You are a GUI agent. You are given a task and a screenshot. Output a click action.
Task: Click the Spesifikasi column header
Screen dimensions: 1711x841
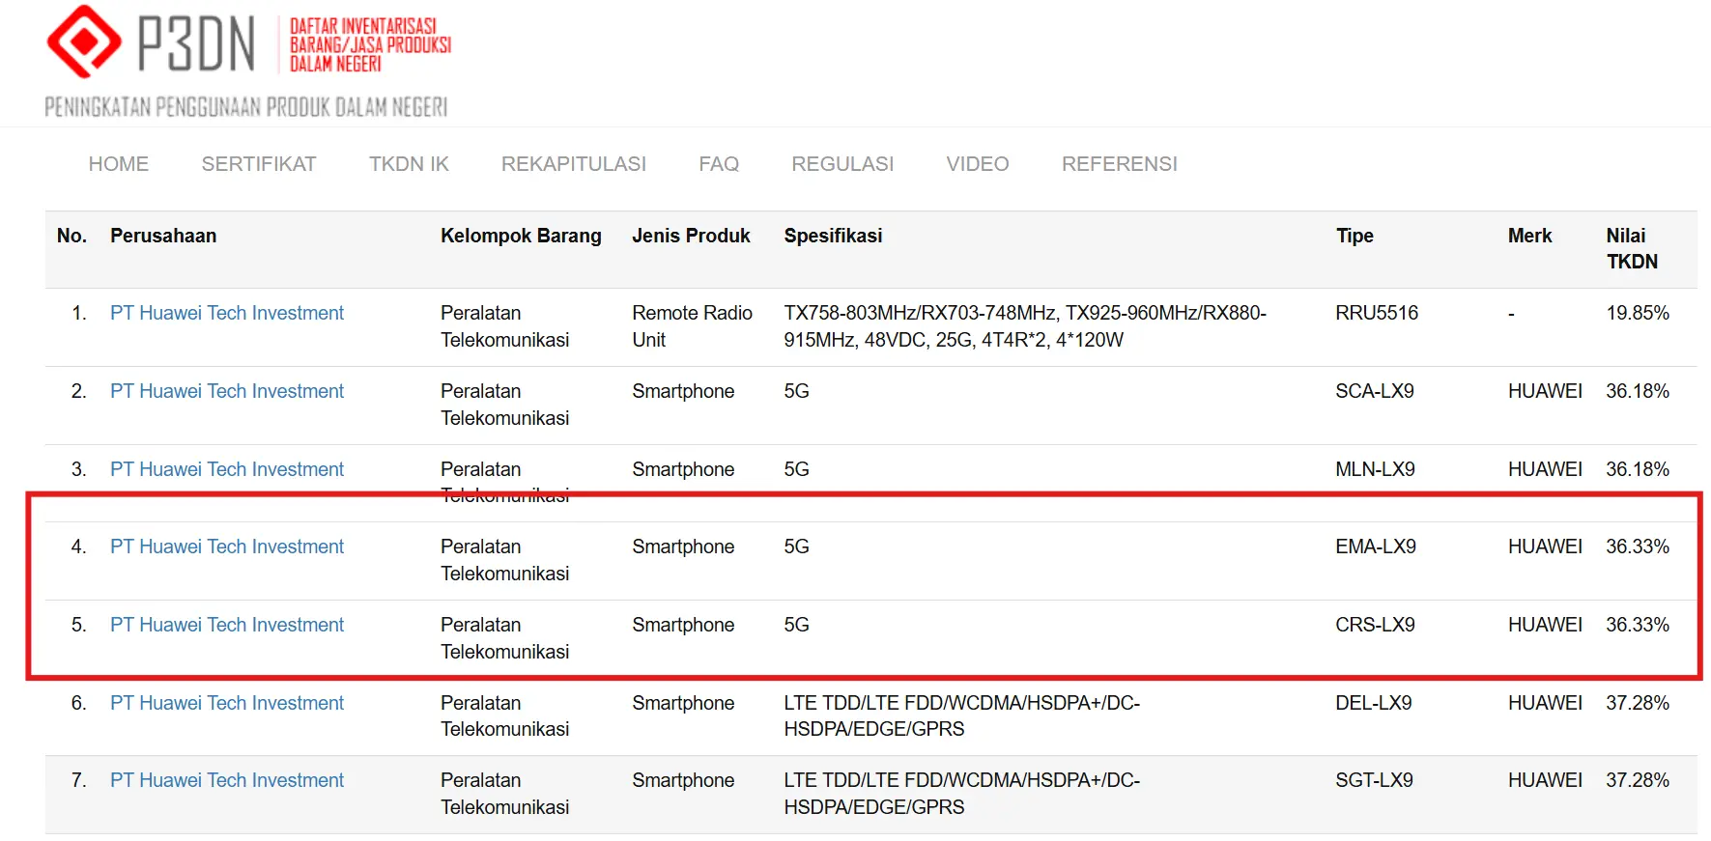[x=833, y=236]
